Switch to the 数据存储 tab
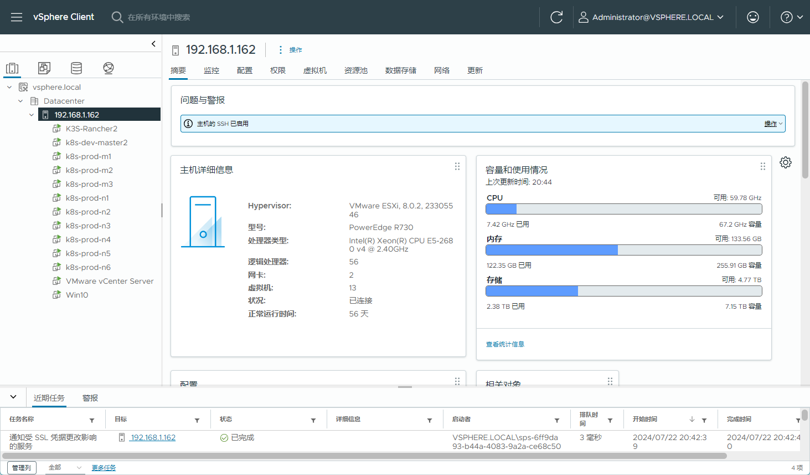The image size is (810, 475). point(401,70)
